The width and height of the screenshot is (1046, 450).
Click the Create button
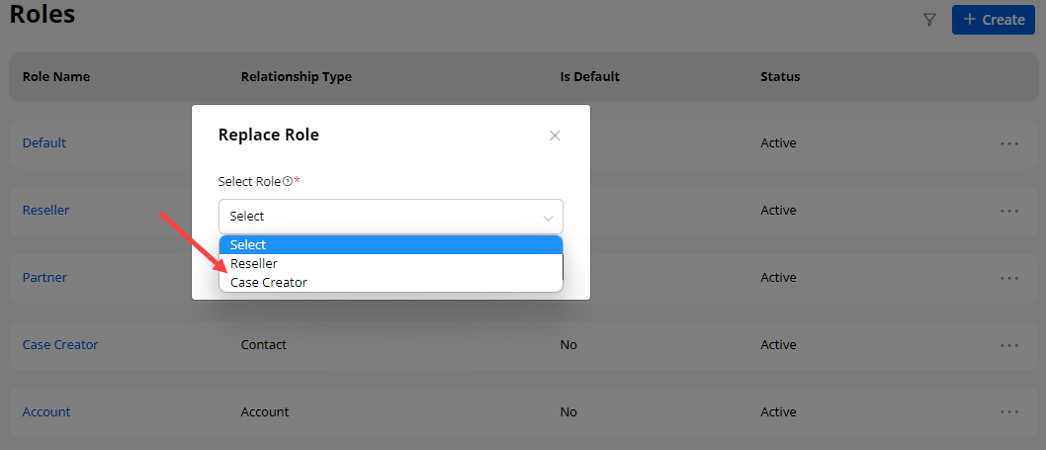[x=993, y=20]
